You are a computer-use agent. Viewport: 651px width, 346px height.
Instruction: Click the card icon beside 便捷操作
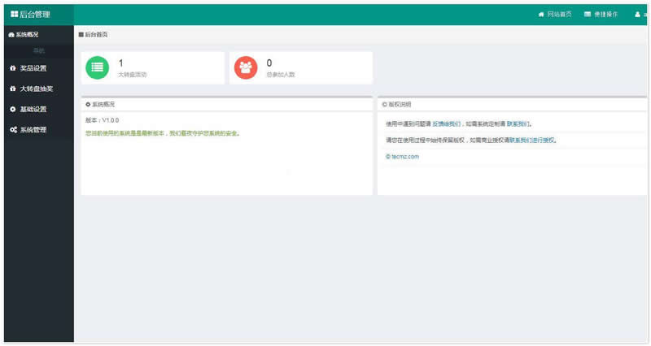(x=588, y=15)
